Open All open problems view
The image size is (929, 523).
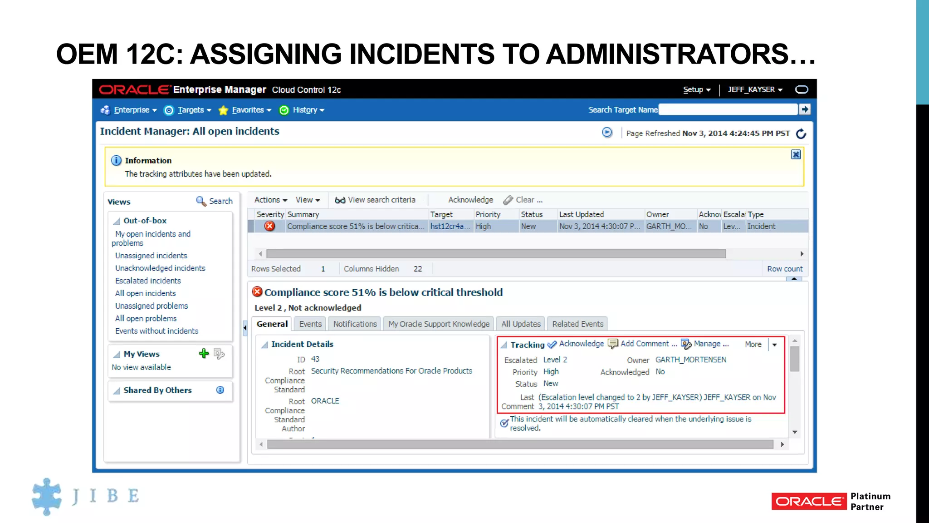click(x=146, y=319)
